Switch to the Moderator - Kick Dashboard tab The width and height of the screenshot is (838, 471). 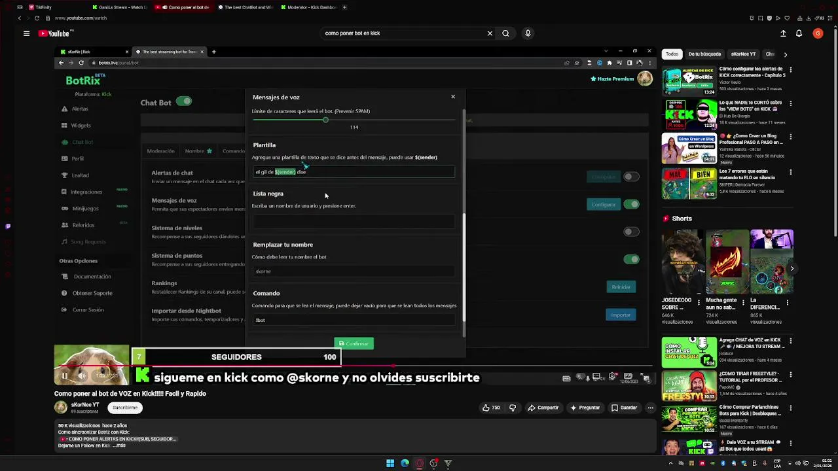[308, 7]
